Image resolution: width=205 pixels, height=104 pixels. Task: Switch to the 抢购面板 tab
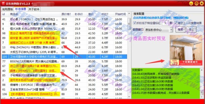[x=8, y=9]
